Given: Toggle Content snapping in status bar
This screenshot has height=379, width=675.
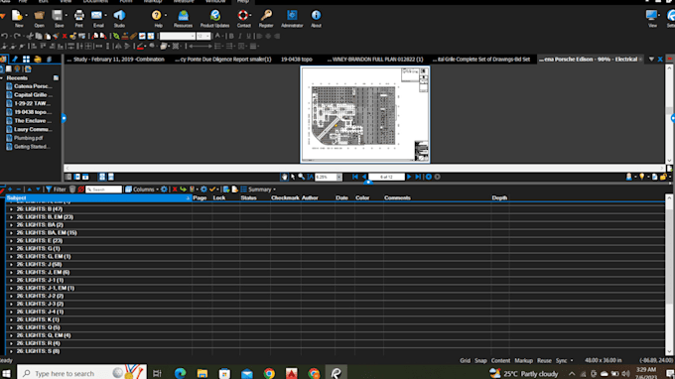Looking at the screenshot, I should (x=500, y=360).
